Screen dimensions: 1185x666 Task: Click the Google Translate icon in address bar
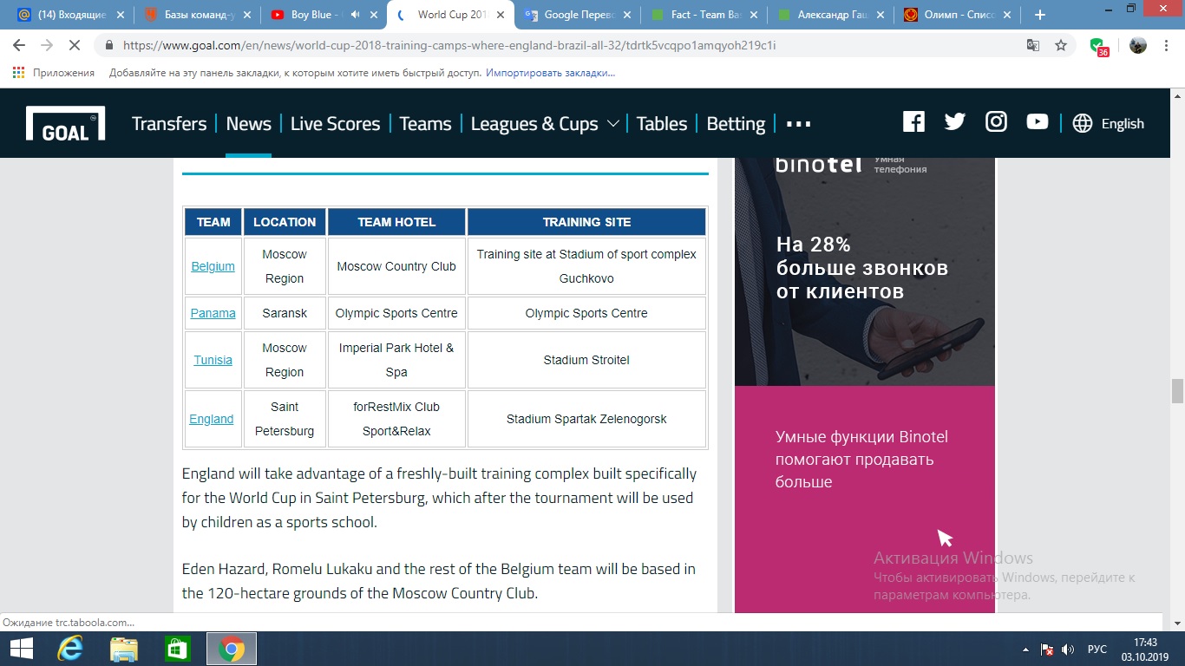(1033, 45)
